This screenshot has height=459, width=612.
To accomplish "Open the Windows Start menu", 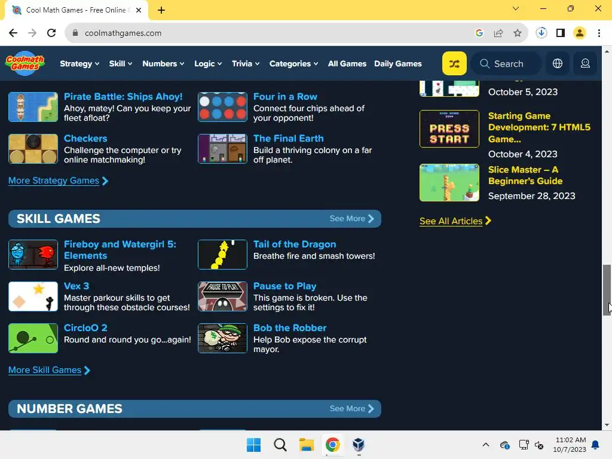I will click(x=253, y=445).
